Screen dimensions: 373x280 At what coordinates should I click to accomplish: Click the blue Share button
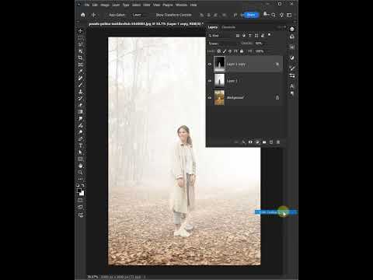pyautogui.click(x=251, y=15)
